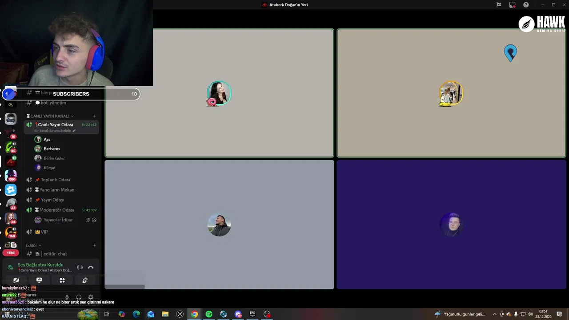Open the 'Yağmurlu günler geli...' weather widget
569x320 pixels.
(460, 314)
